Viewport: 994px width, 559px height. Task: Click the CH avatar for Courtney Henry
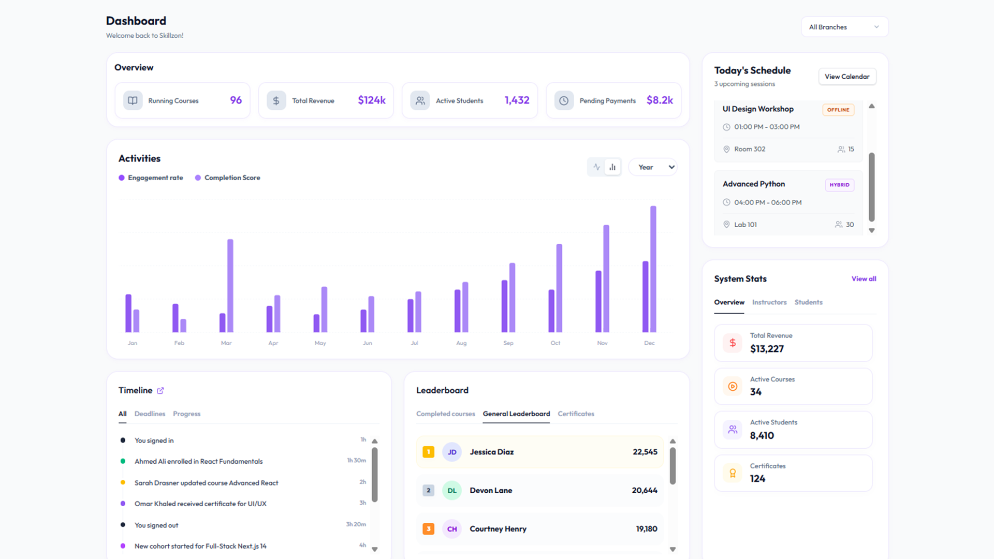click(452, 528)
